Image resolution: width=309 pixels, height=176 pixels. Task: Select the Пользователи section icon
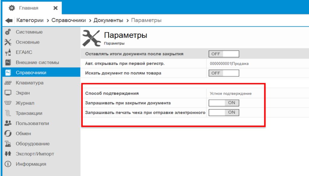8,123
